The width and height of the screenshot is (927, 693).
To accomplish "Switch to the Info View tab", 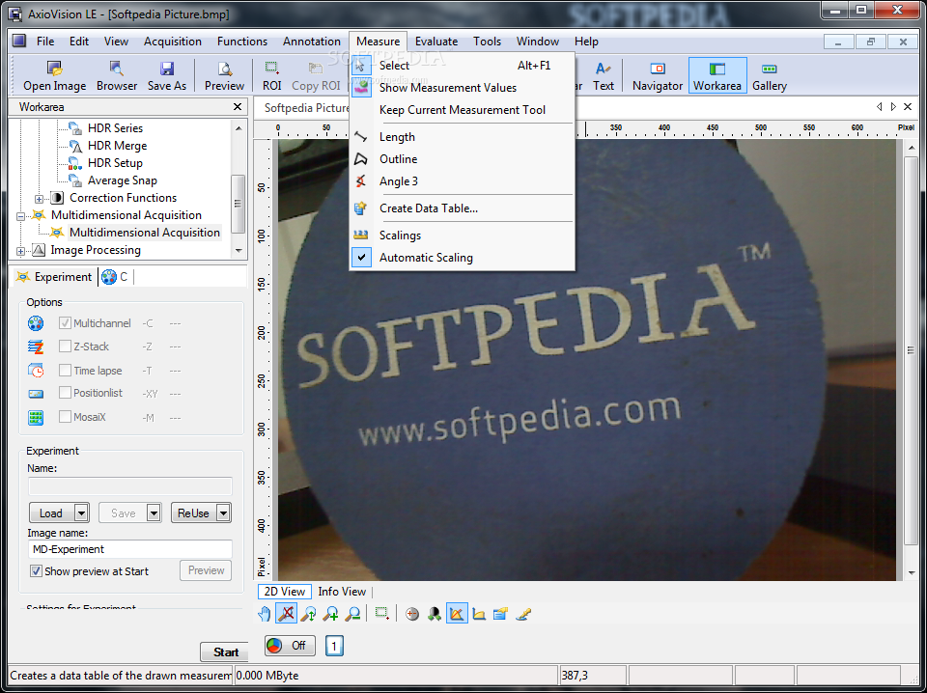I will pyautogui.click(x=342, y=592).
